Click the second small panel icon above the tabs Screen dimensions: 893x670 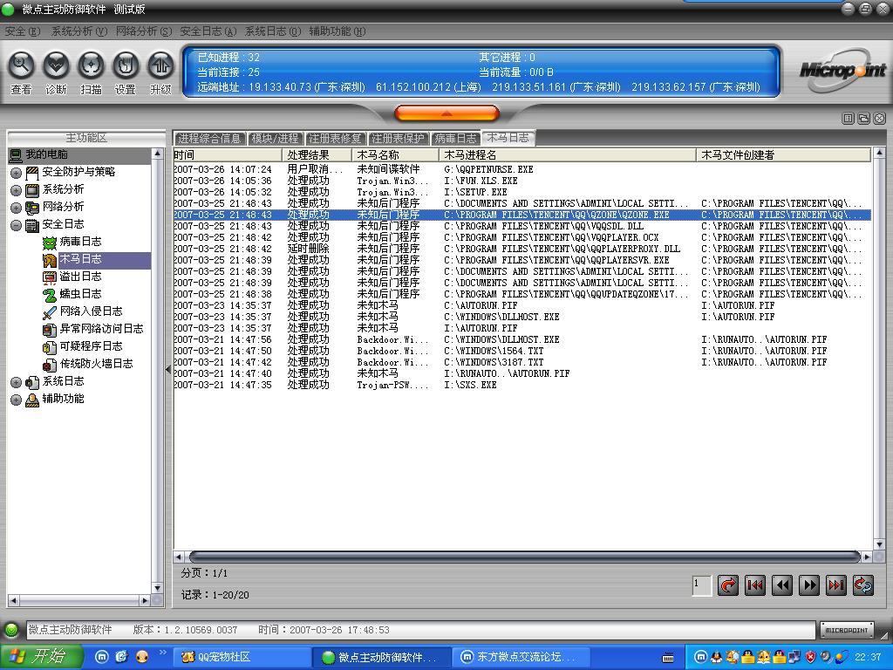864,119
